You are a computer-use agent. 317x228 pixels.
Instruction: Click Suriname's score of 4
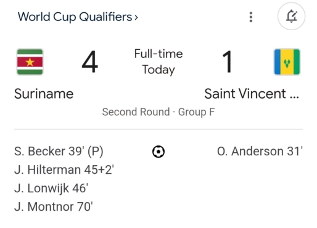pos(90,62)
